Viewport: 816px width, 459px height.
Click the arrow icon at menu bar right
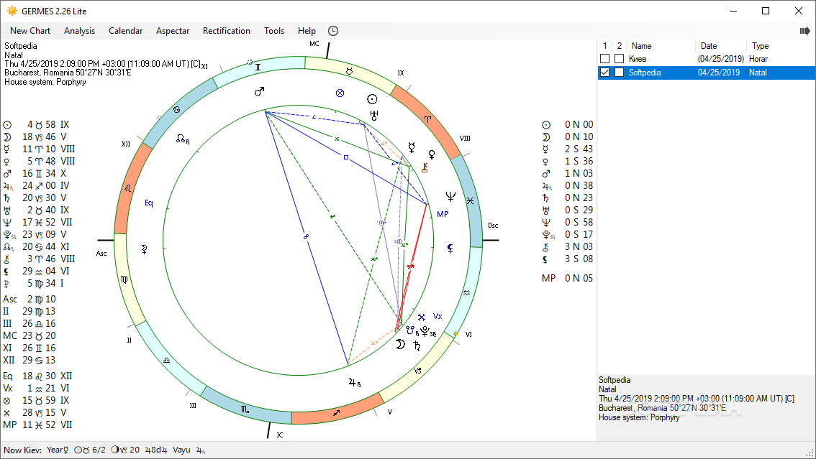[804, 31]
